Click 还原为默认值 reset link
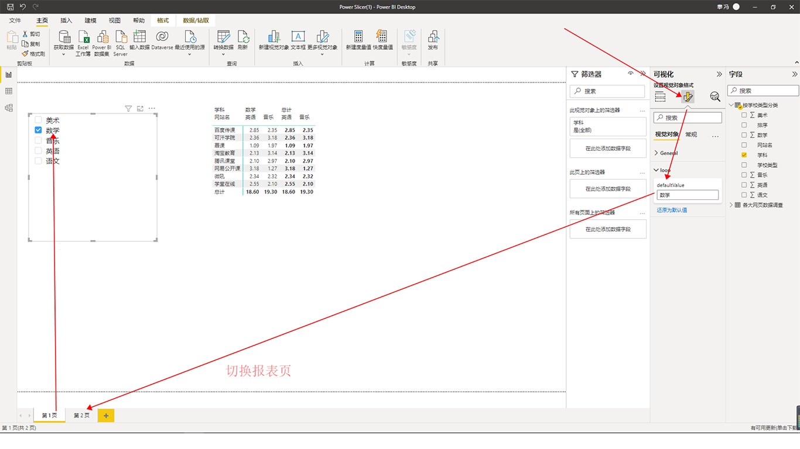 tap(672, 210)
